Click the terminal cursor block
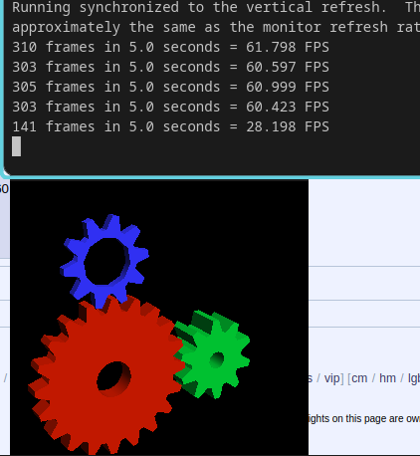Screen dimensions: 420x456 pyautogui.click(x=16, y=146)
